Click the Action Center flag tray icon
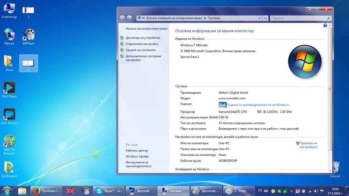The image size is (349, 196). click(322, 191)
